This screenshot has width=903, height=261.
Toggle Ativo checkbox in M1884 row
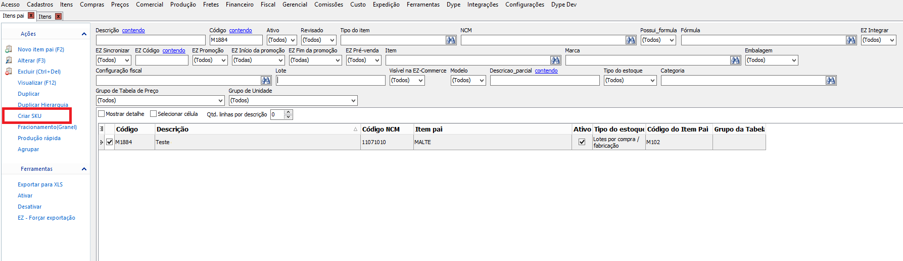(x=582, y=142)
